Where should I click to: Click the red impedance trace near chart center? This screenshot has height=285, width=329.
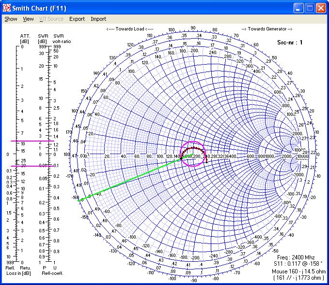tap(194, 147)
